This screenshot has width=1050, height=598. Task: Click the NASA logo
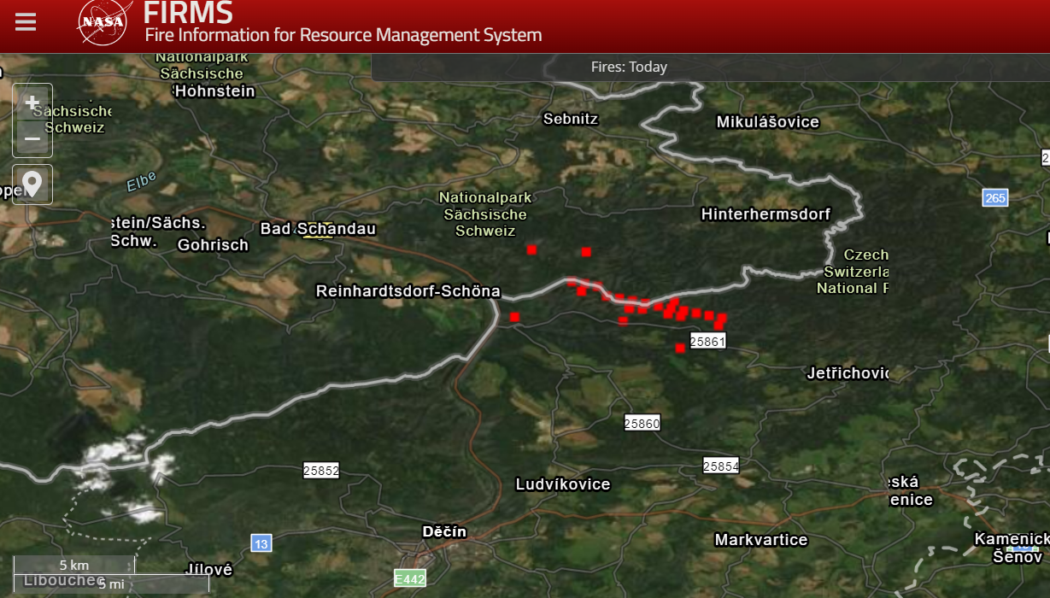tap(103, 23)
